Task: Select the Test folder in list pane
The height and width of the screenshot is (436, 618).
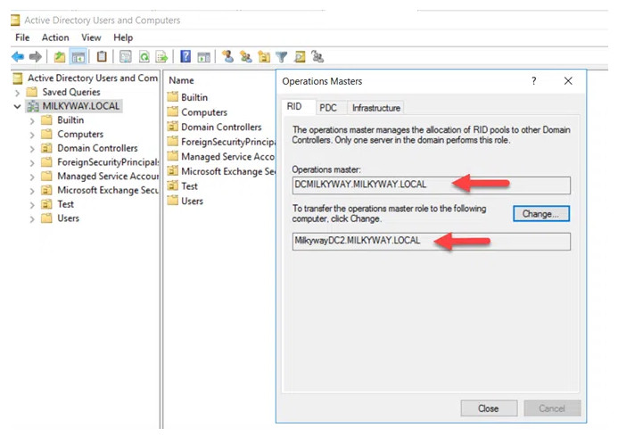Action: tap(189, 186)
